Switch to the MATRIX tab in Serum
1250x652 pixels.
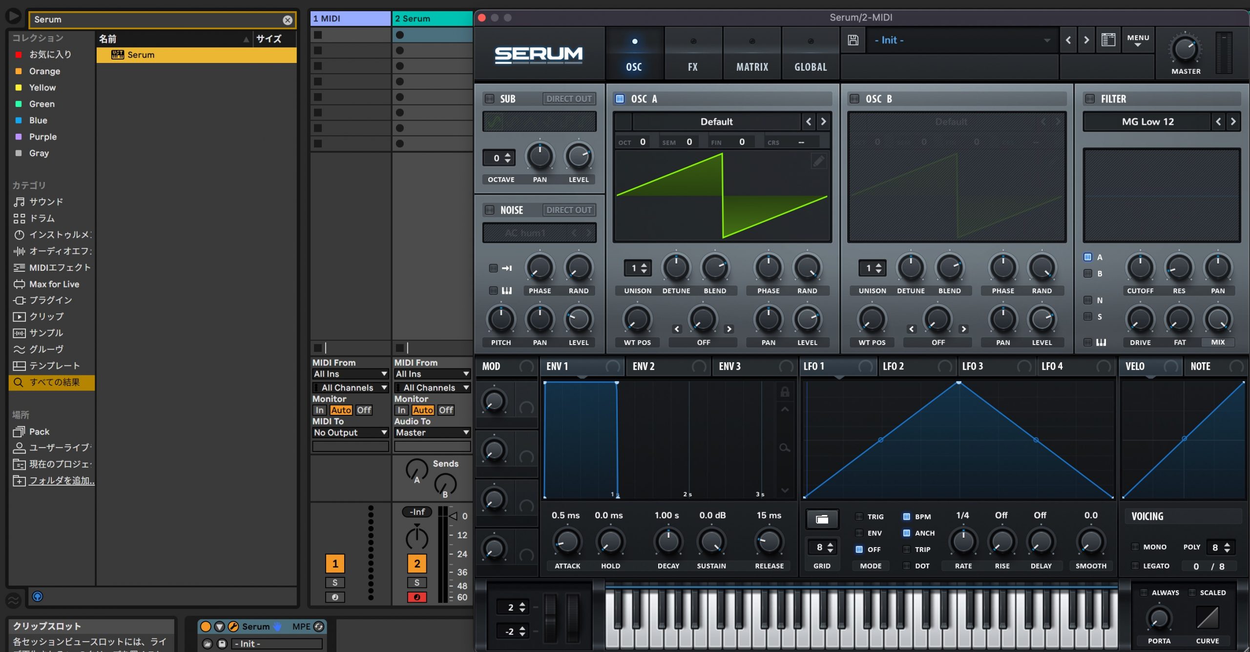point(752,54)
